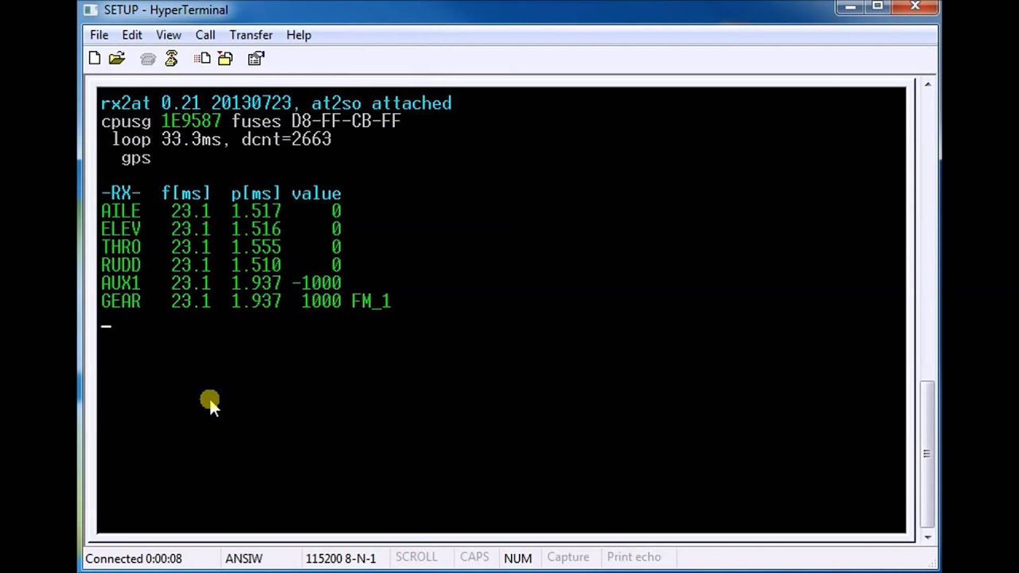The width and height of the screenshot is (1019, 573).
Task: Click the gps text line
Action: point(135,158)
